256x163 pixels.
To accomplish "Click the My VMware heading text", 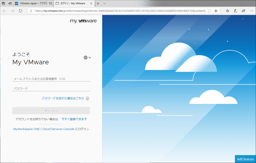I will click(x=31, y=62).
